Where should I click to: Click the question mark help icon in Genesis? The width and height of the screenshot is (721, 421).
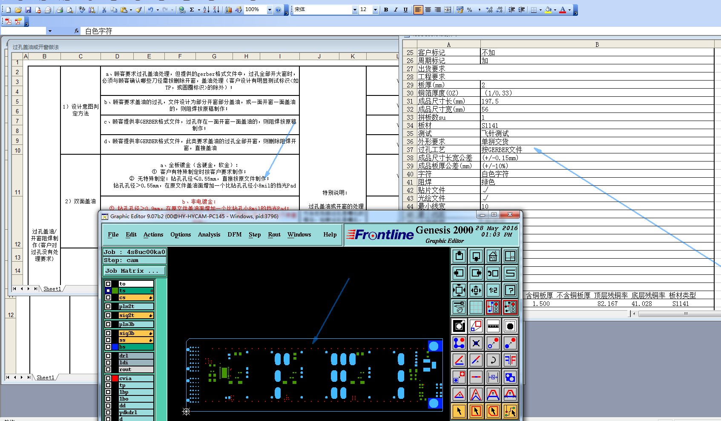[x=510, y=290]
